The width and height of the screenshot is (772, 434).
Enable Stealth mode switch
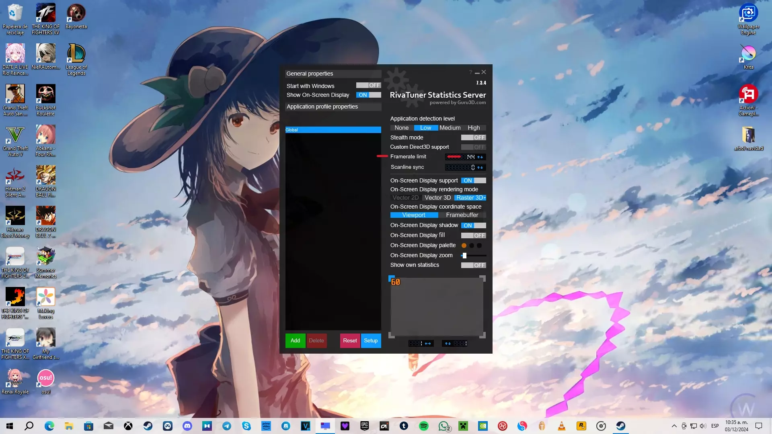(x=473, y=137)
